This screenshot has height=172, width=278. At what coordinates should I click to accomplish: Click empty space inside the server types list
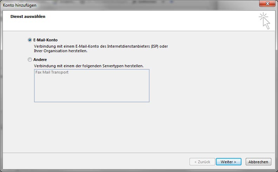[x=91, y=89]
